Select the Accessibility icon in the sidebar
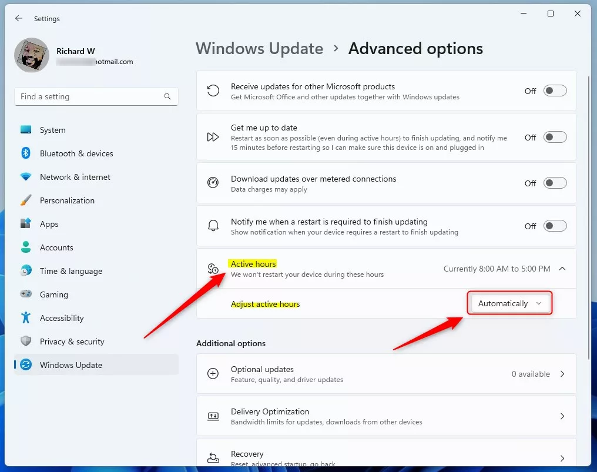This screenshot has width=597, height=472. pyautogui.click(x=26, y=318)
